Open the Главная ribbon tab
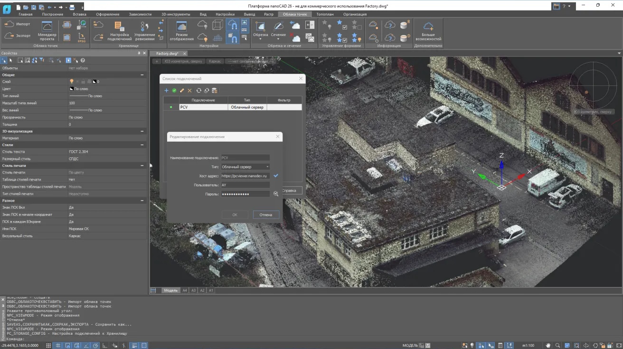 pyautogui.click(x=26, y=14)
